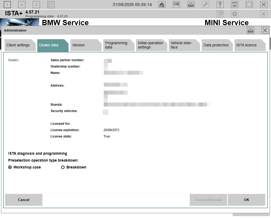Switch to Data protection tab
This screenshot has height=218, width=271.
click(217, 45)
